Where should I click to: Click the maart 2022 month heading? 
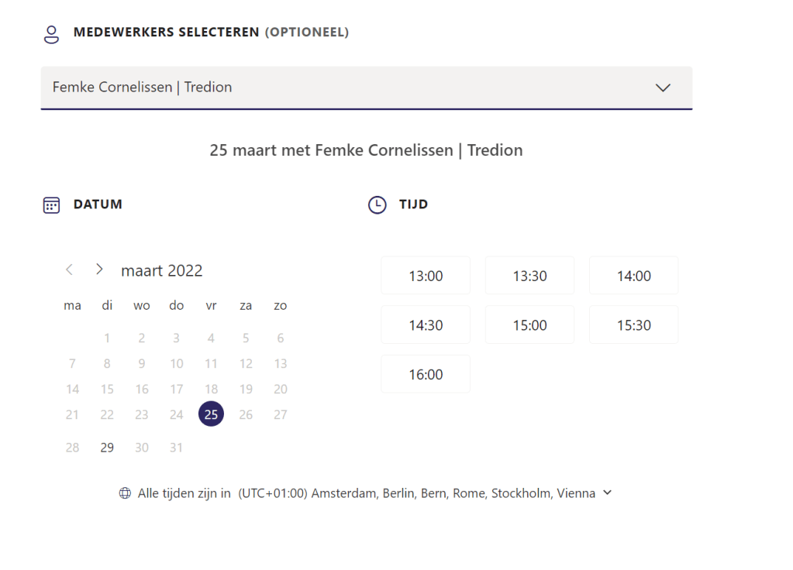(162, 271)
